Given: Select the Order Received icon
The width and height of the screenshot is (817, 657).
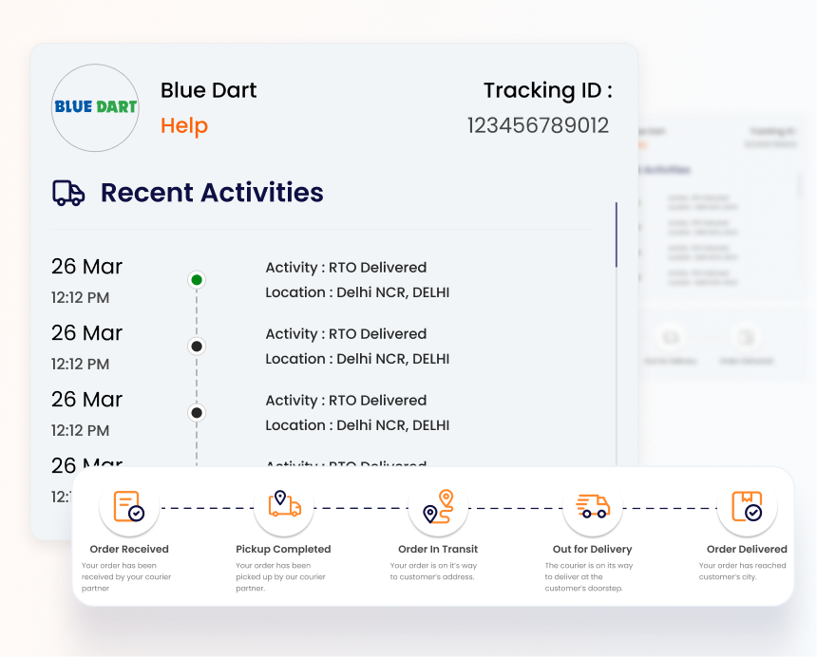Looking at the screenshot, I should pyautogui.click(x=128, y=508).
